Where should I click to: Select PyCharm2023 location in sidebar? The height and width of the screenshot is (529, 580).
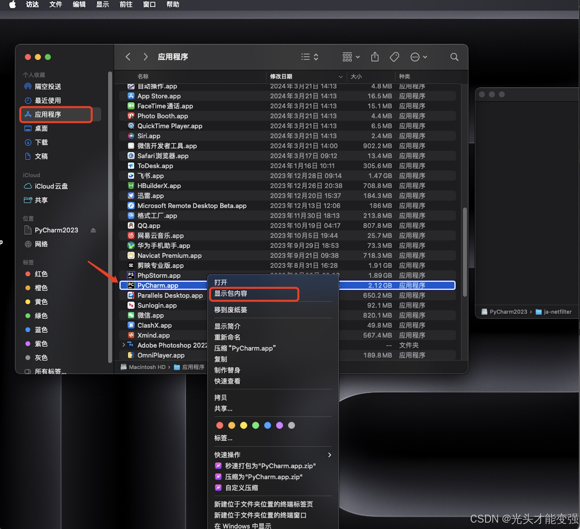[51, 230]
